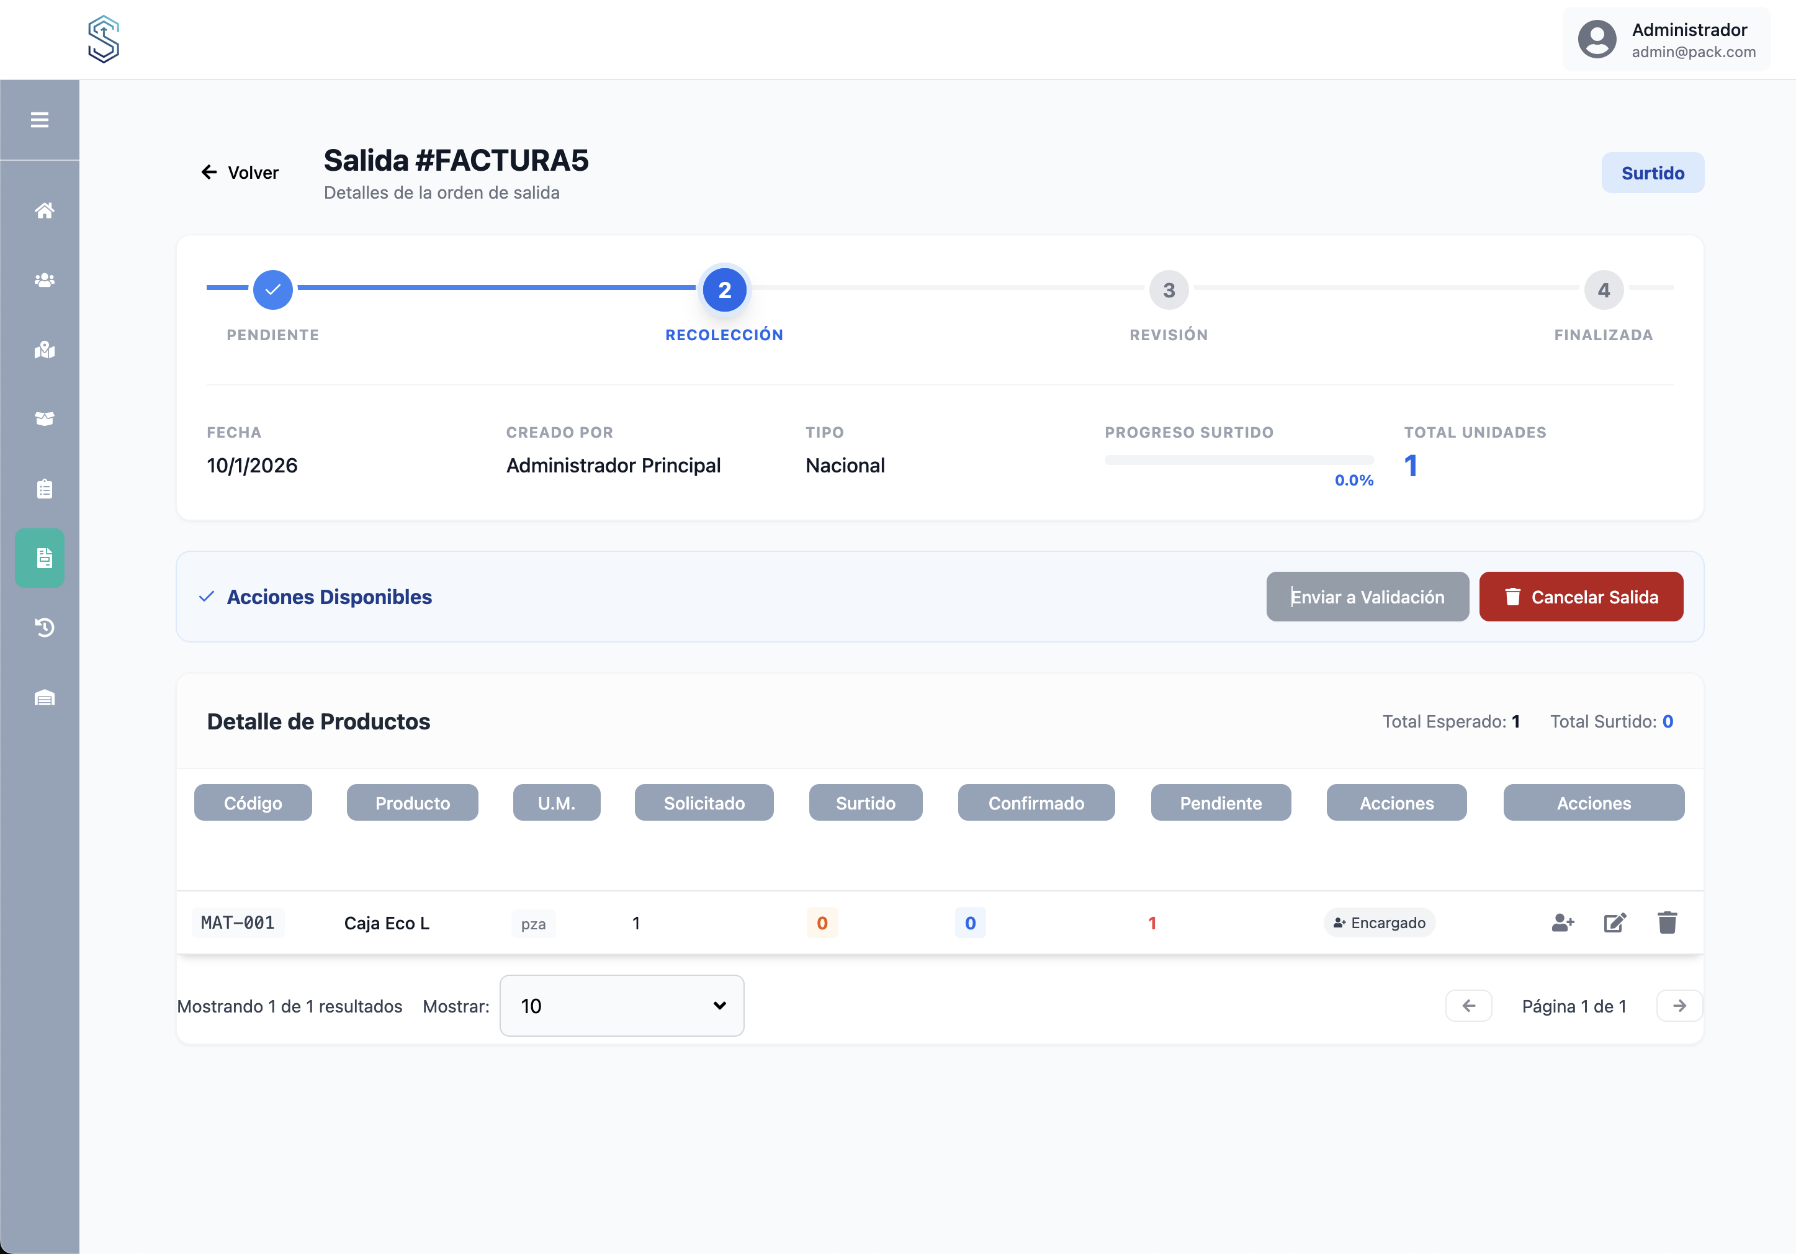Screen dimensions: 1796x1254
Task: Open the clipboard list sidebar icon
Action: point(45,489)
